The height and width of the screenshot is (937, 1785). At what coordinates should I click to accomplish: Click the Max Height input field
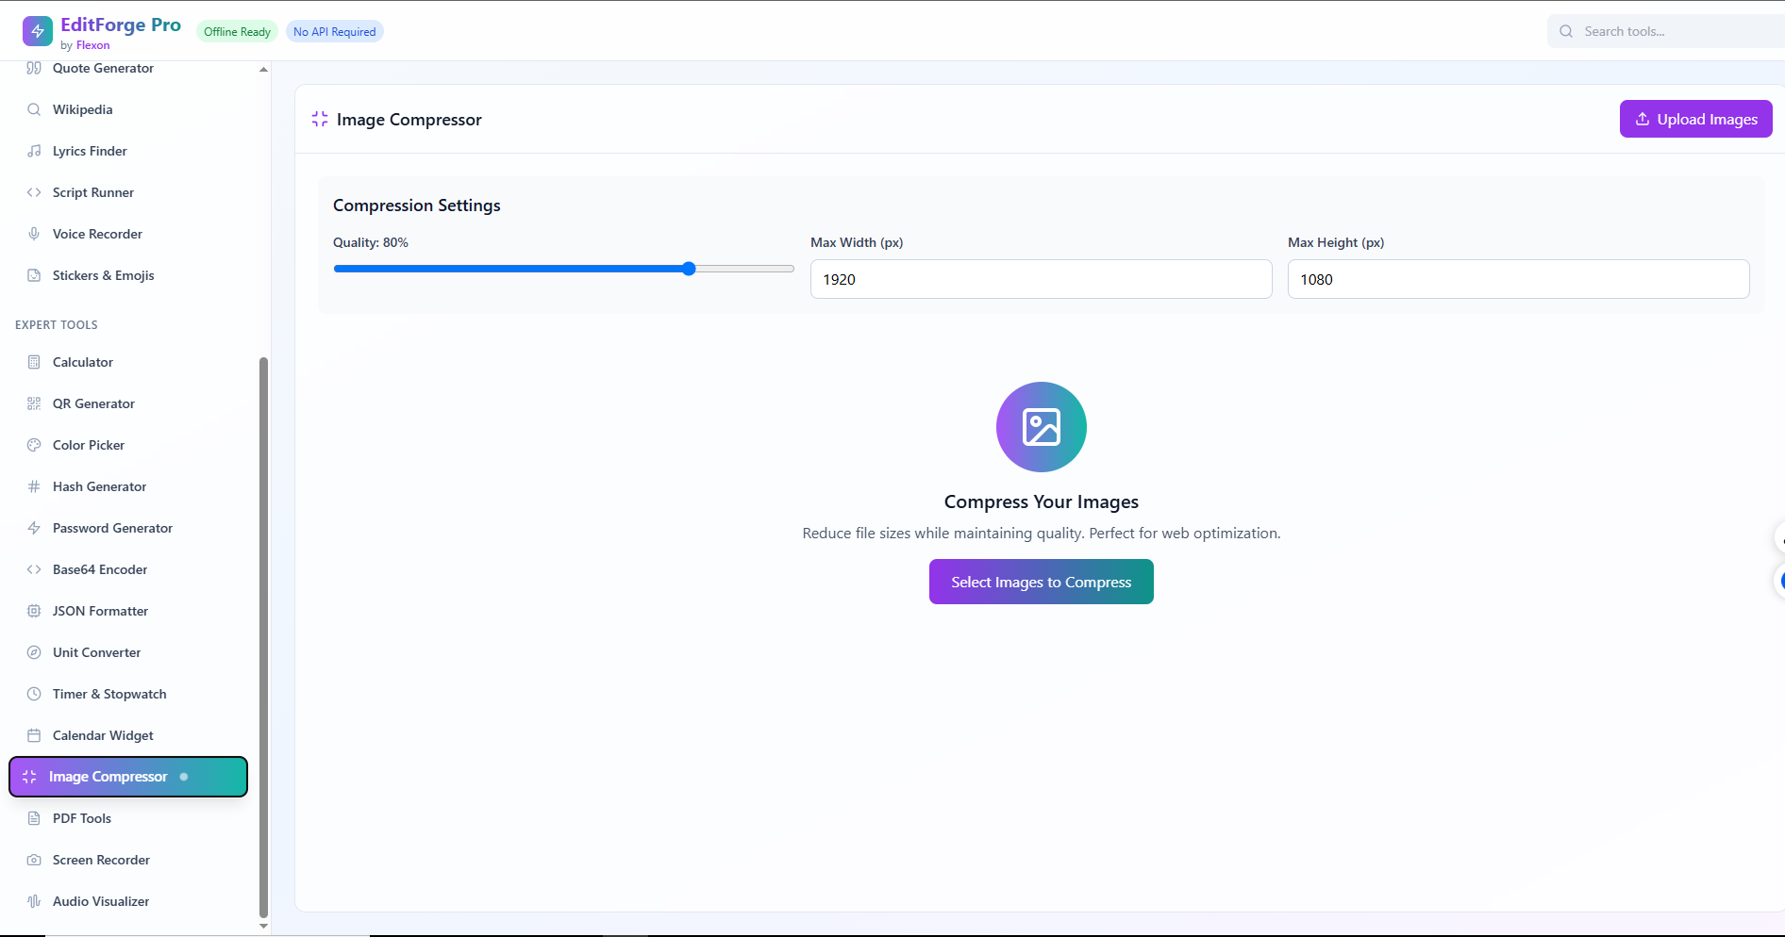1518,279
